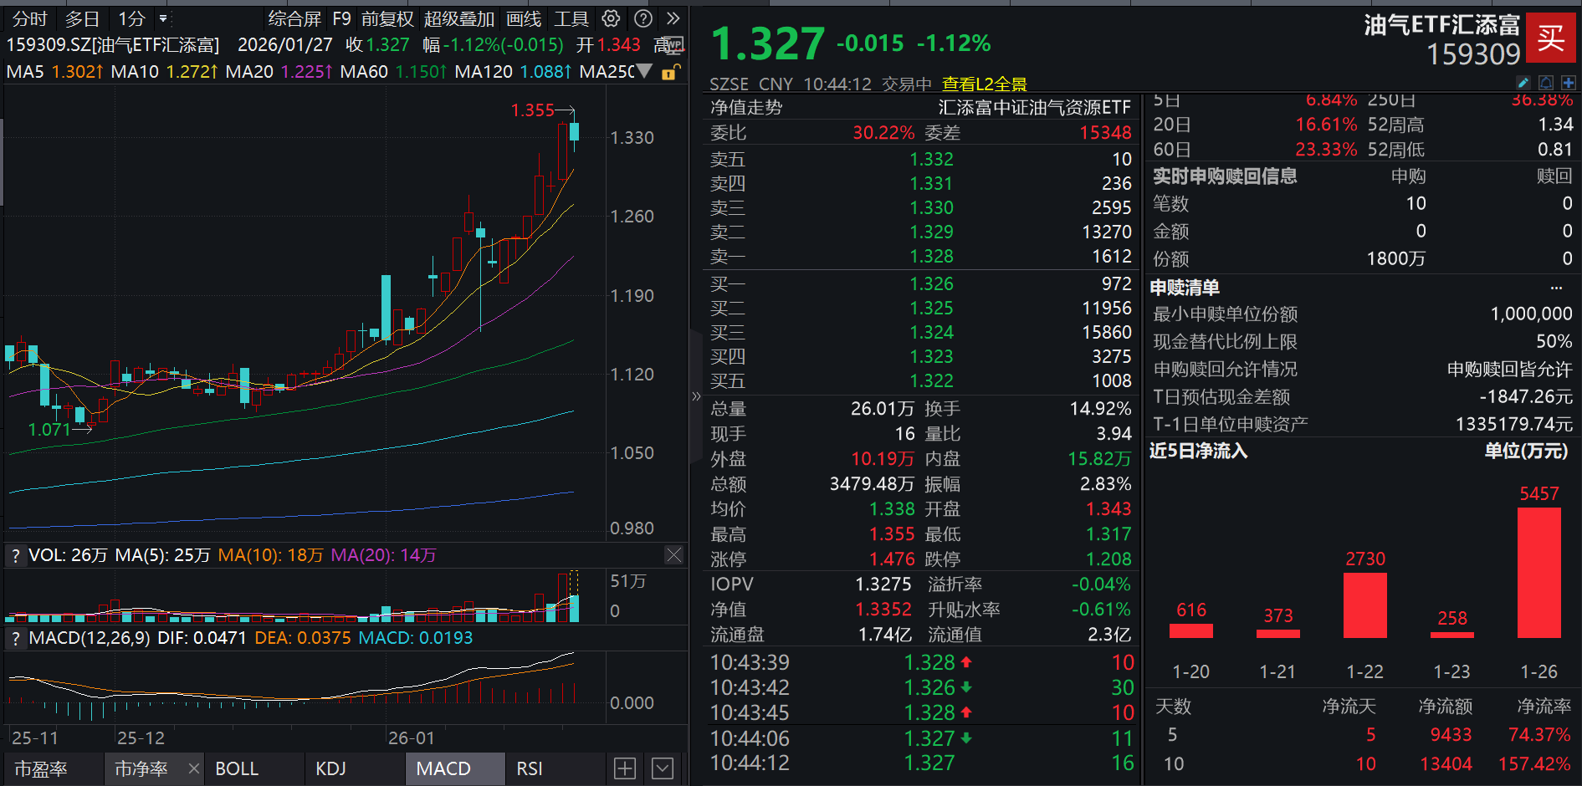Open the settings gear icon
The height and width of the screenshot is (786, 1582).
(x=610, y=18)
